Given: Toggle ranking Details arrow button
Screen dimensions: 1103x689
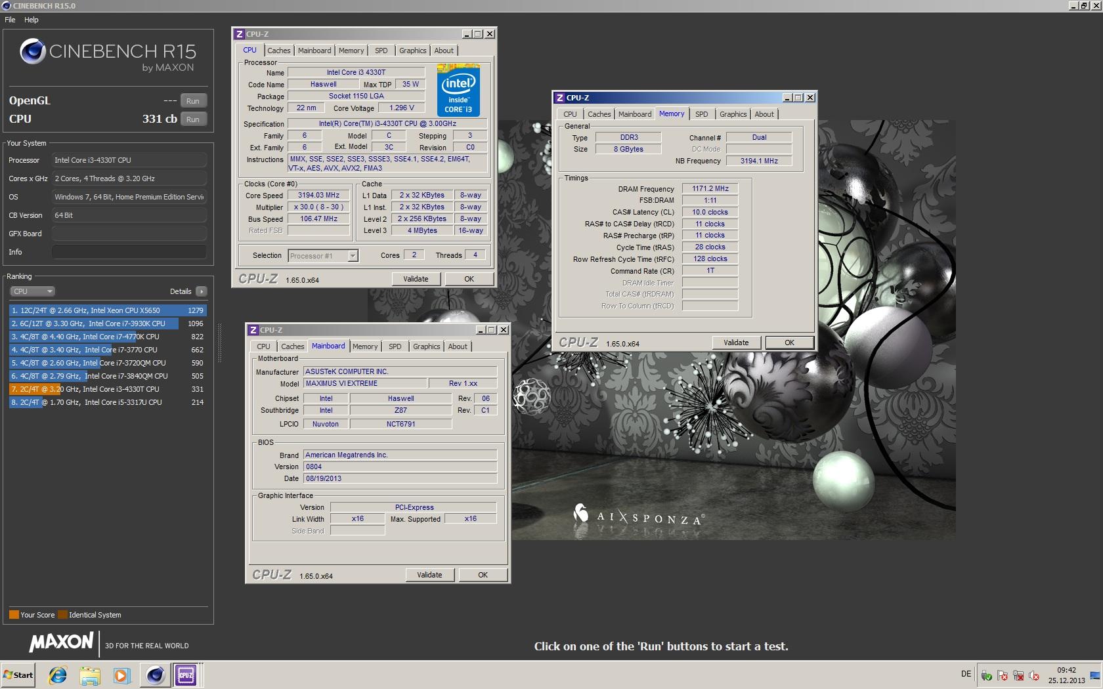Looking at the screenshot, I should click(x=202, y=291).
